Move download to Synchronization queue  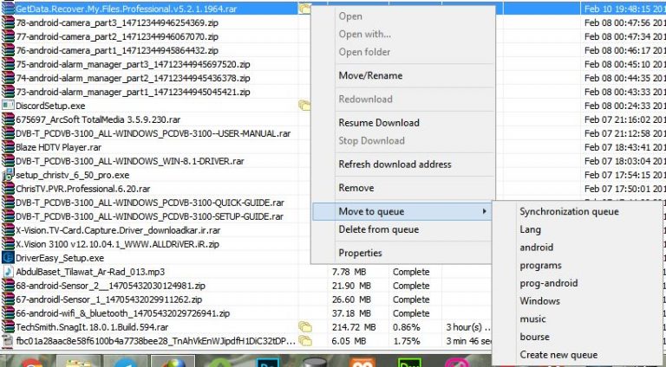[569, 211]
